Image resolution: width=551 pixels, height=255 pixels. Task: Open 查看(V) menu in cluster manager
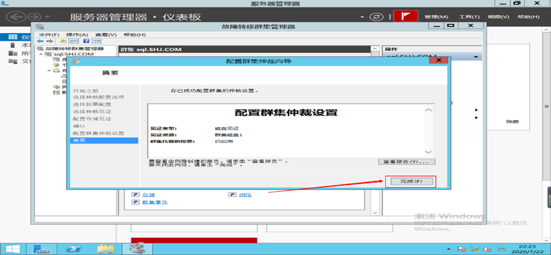click(106, 35)
